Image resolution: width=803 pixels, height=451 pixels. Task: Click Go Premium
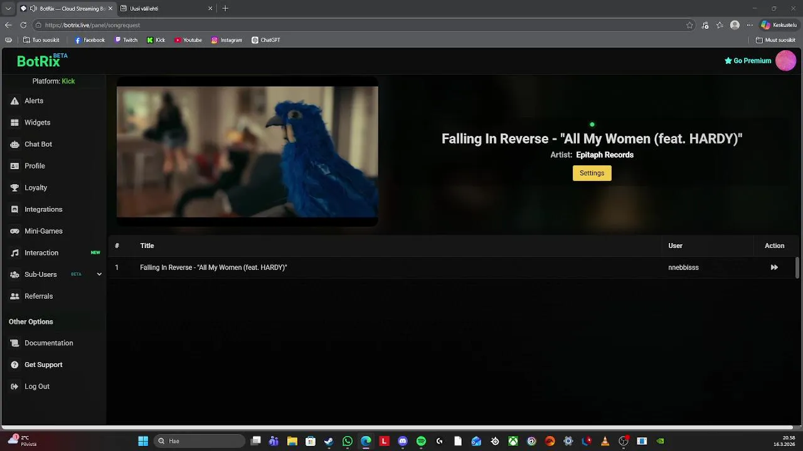click(x=748, y=61)
